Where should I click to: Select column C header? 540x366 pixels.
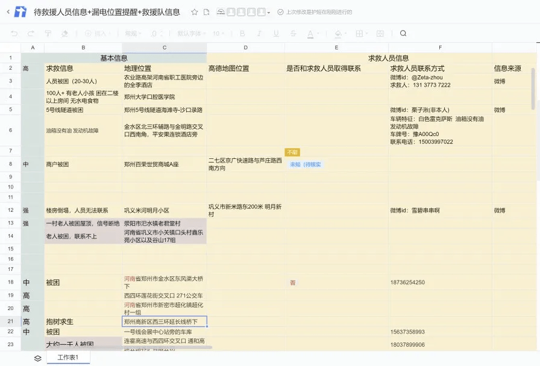pos(165,48)
